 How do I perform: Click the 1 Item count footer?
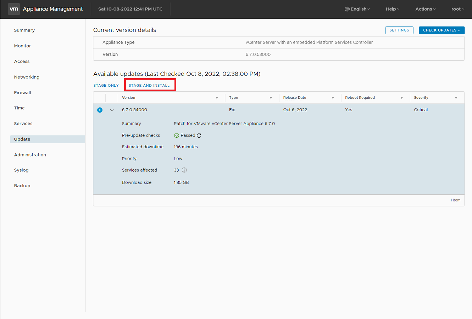455,200
